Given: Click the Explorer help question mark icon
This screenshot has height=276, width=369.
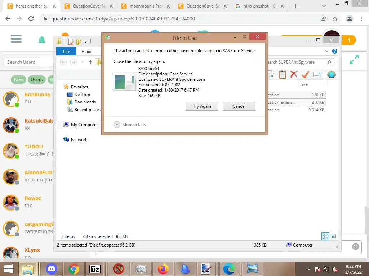Looking at the screenshot, I should [x=335, y=51].
